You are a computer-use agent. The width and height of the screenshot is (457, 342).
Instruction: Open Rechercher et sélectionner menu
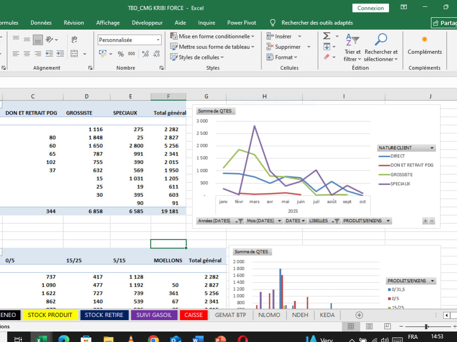[x=381, y=47]
